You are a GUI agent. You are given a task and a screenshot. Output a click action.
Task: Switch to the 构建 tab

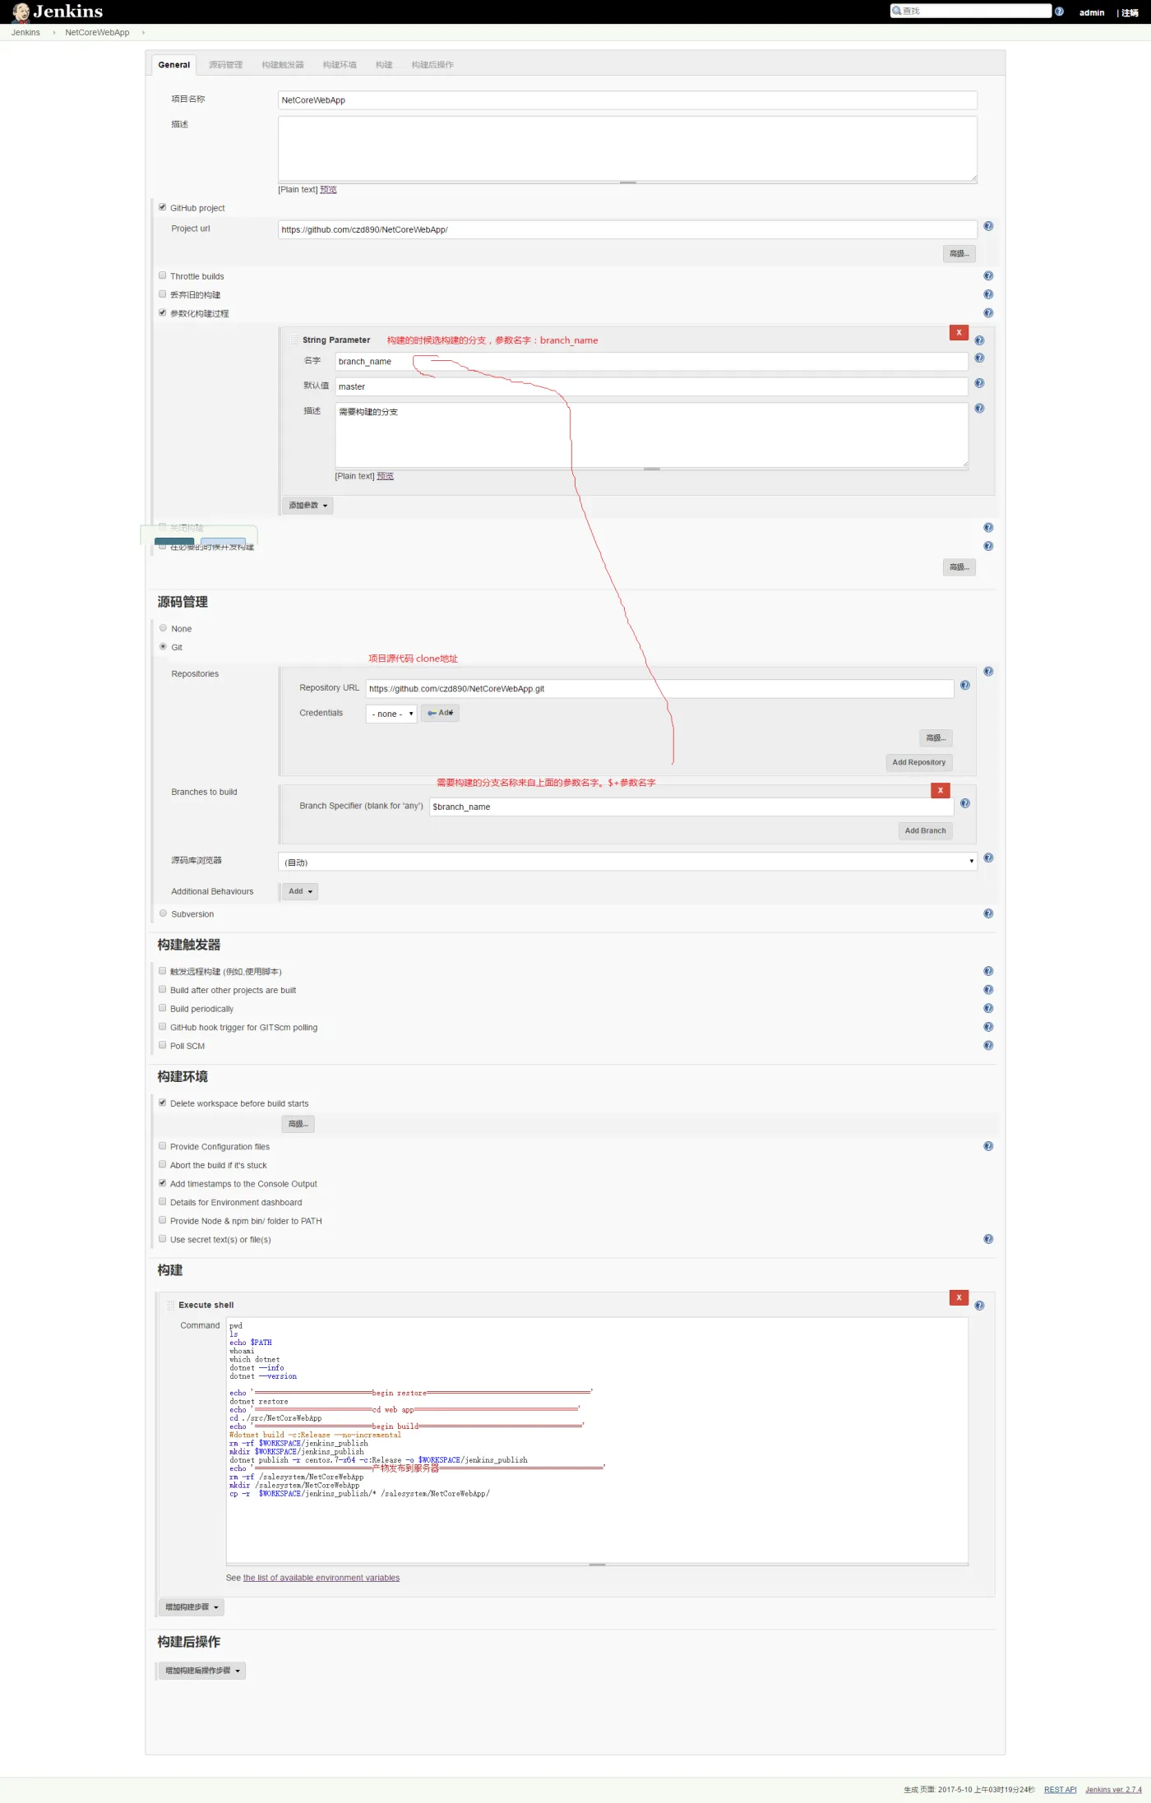pyautogui.click(x=384, y=65)
